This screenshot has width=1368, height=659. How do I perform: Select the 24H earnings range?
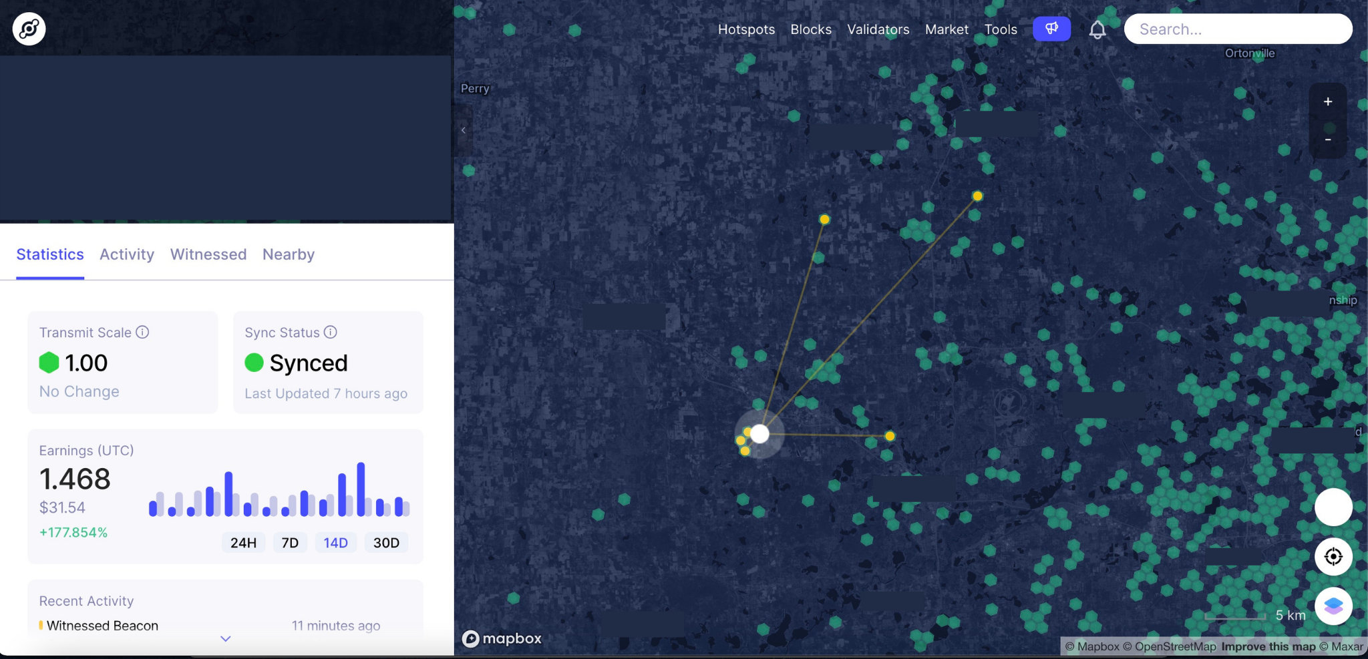[243, 543]
